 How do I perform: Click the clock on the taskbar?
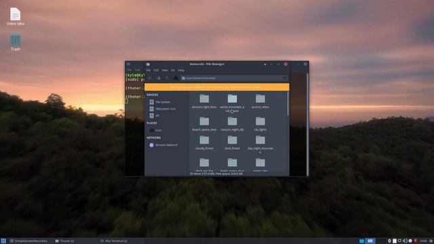[x=423, y=241]
